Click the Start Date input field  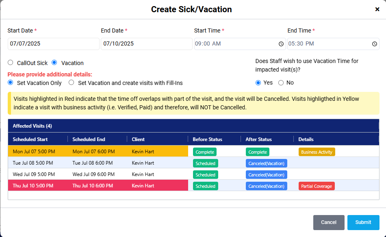point(53,44)
